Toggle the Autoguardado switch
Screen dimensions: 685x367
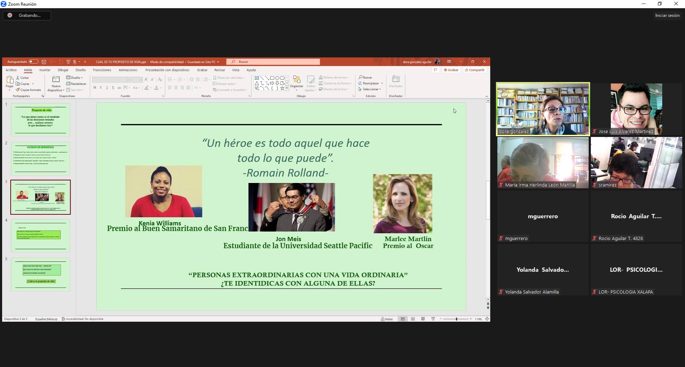pyautogui.click(x=33, y=62)
